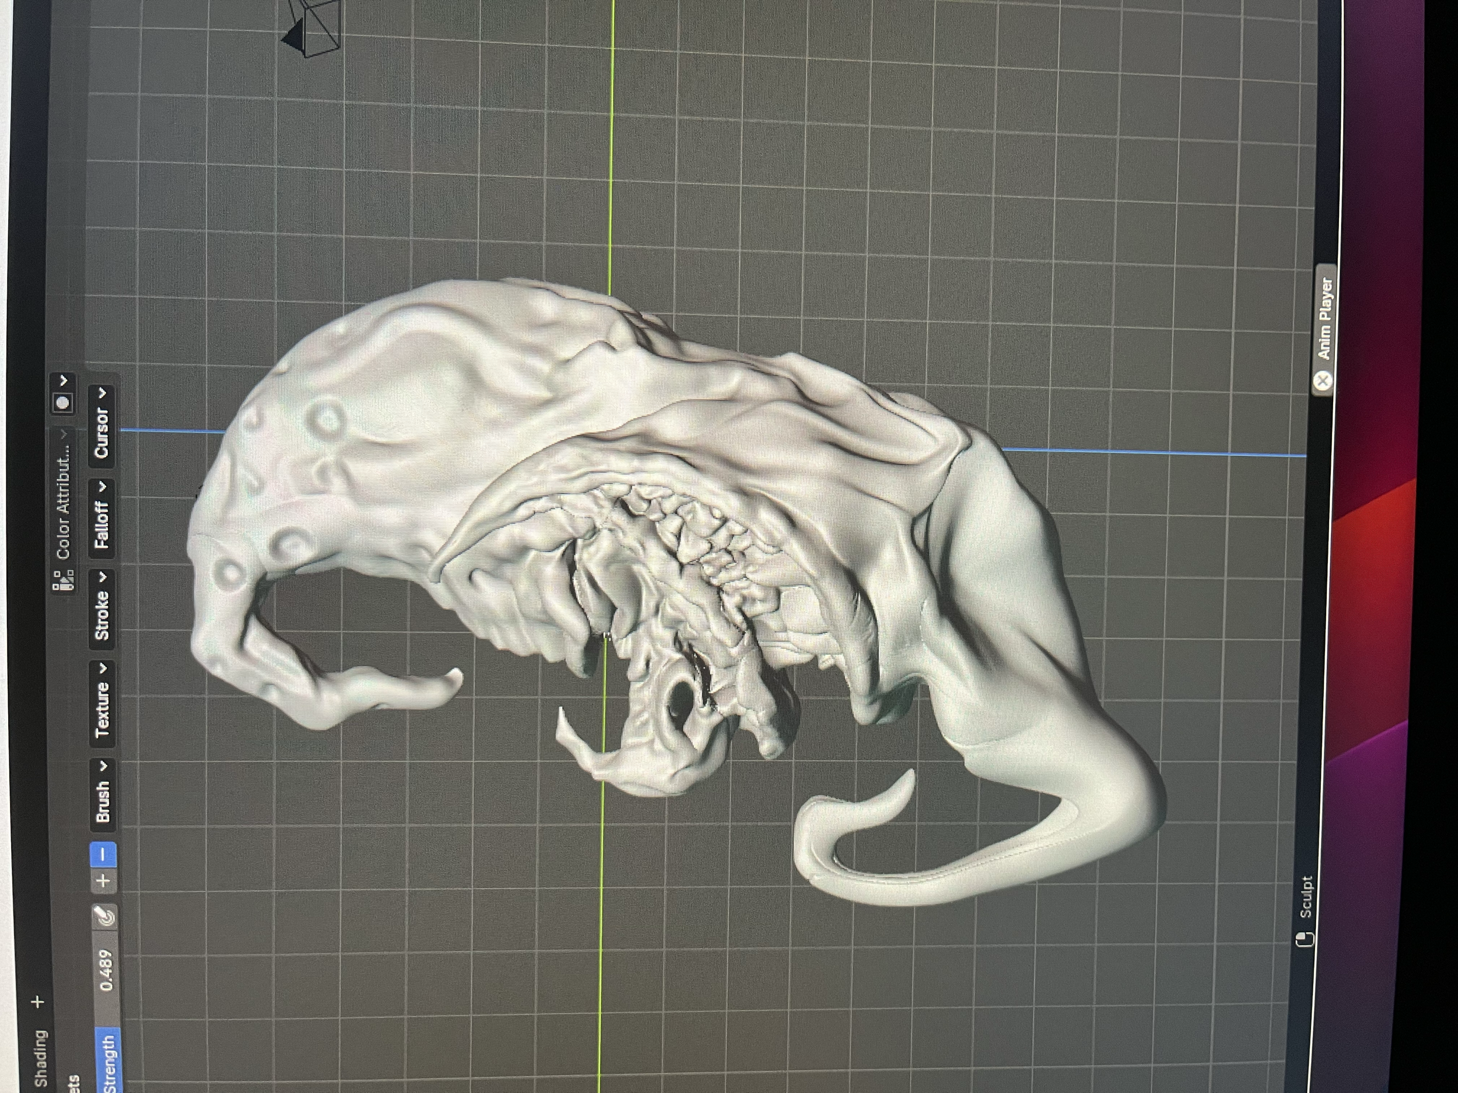This screenshot has width=1458, height=1093.
Task: Select solid viewport shading sphere icon
Action: tap(63, 402)
